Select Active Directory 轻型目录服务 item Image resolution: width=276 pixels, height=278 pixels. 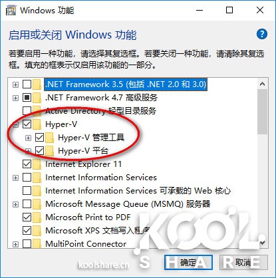coord(100,111)
